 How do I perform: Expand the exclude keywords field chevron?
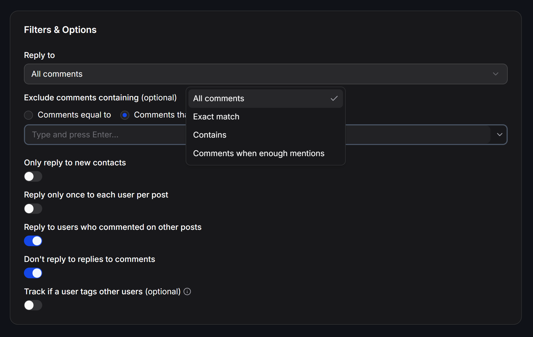tap(500, 135)
